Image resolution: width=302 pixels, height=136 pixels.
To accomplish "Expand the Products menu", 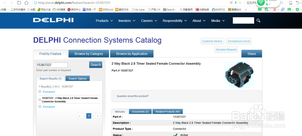I will point(104,21).
